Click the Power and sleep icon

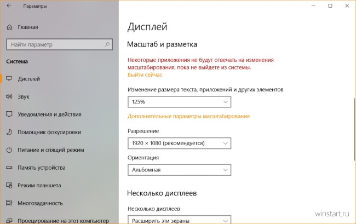pos(9,150)
